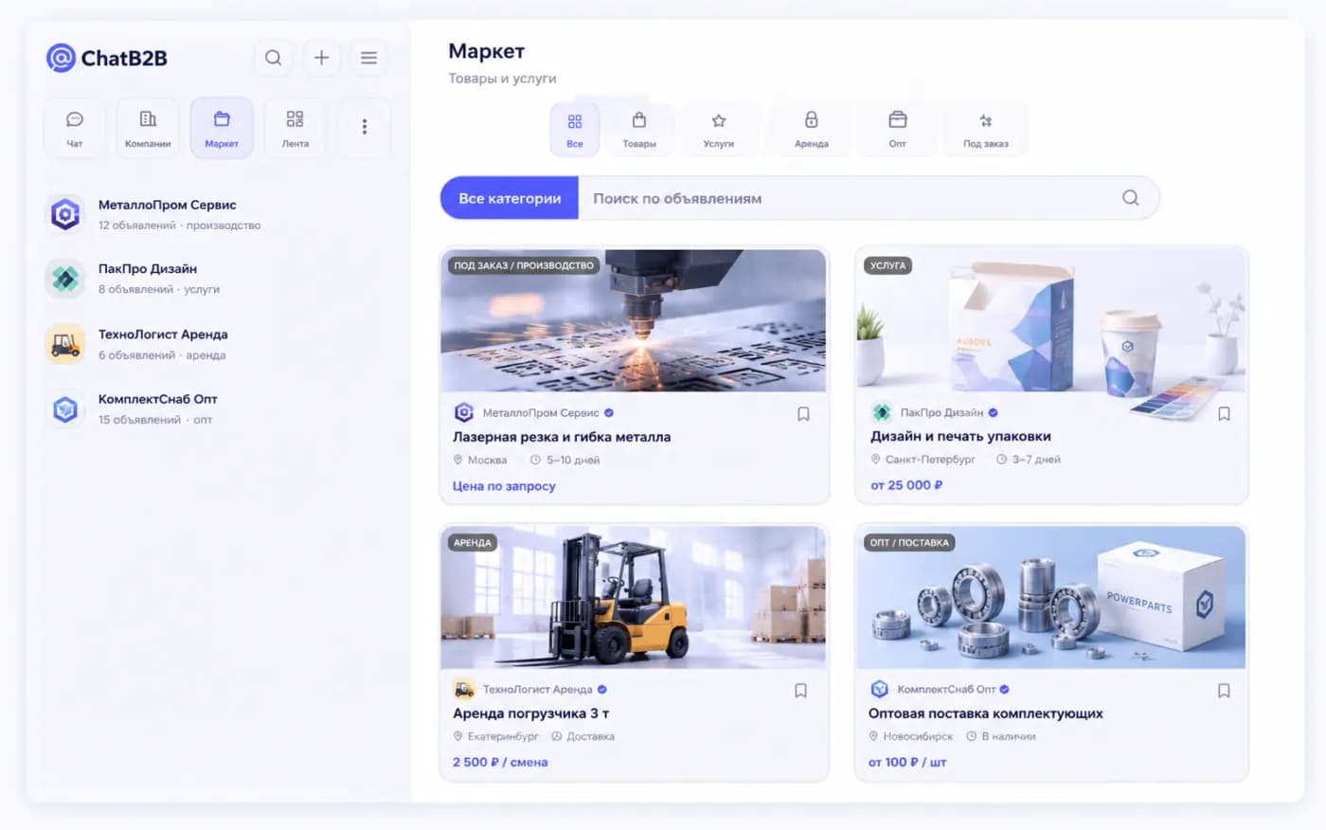The image size is (1326, 830).
Task: Open the Все категории dropdown
Action: [x=510, y=198]
